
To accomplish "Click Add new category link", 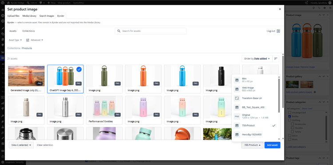I will [x=296, y=146].
